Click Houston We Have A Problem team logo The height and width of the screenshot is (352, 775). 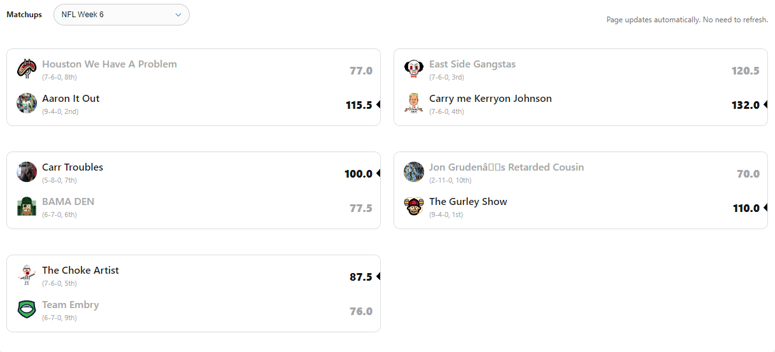(27, 69)
